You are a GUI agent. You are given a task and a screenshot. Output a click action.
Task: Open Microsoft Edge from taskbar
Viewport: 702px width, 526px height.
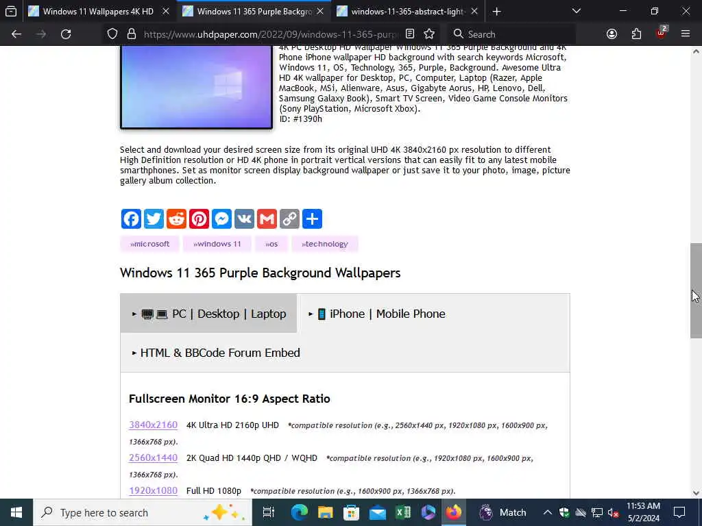click(300, 512)
